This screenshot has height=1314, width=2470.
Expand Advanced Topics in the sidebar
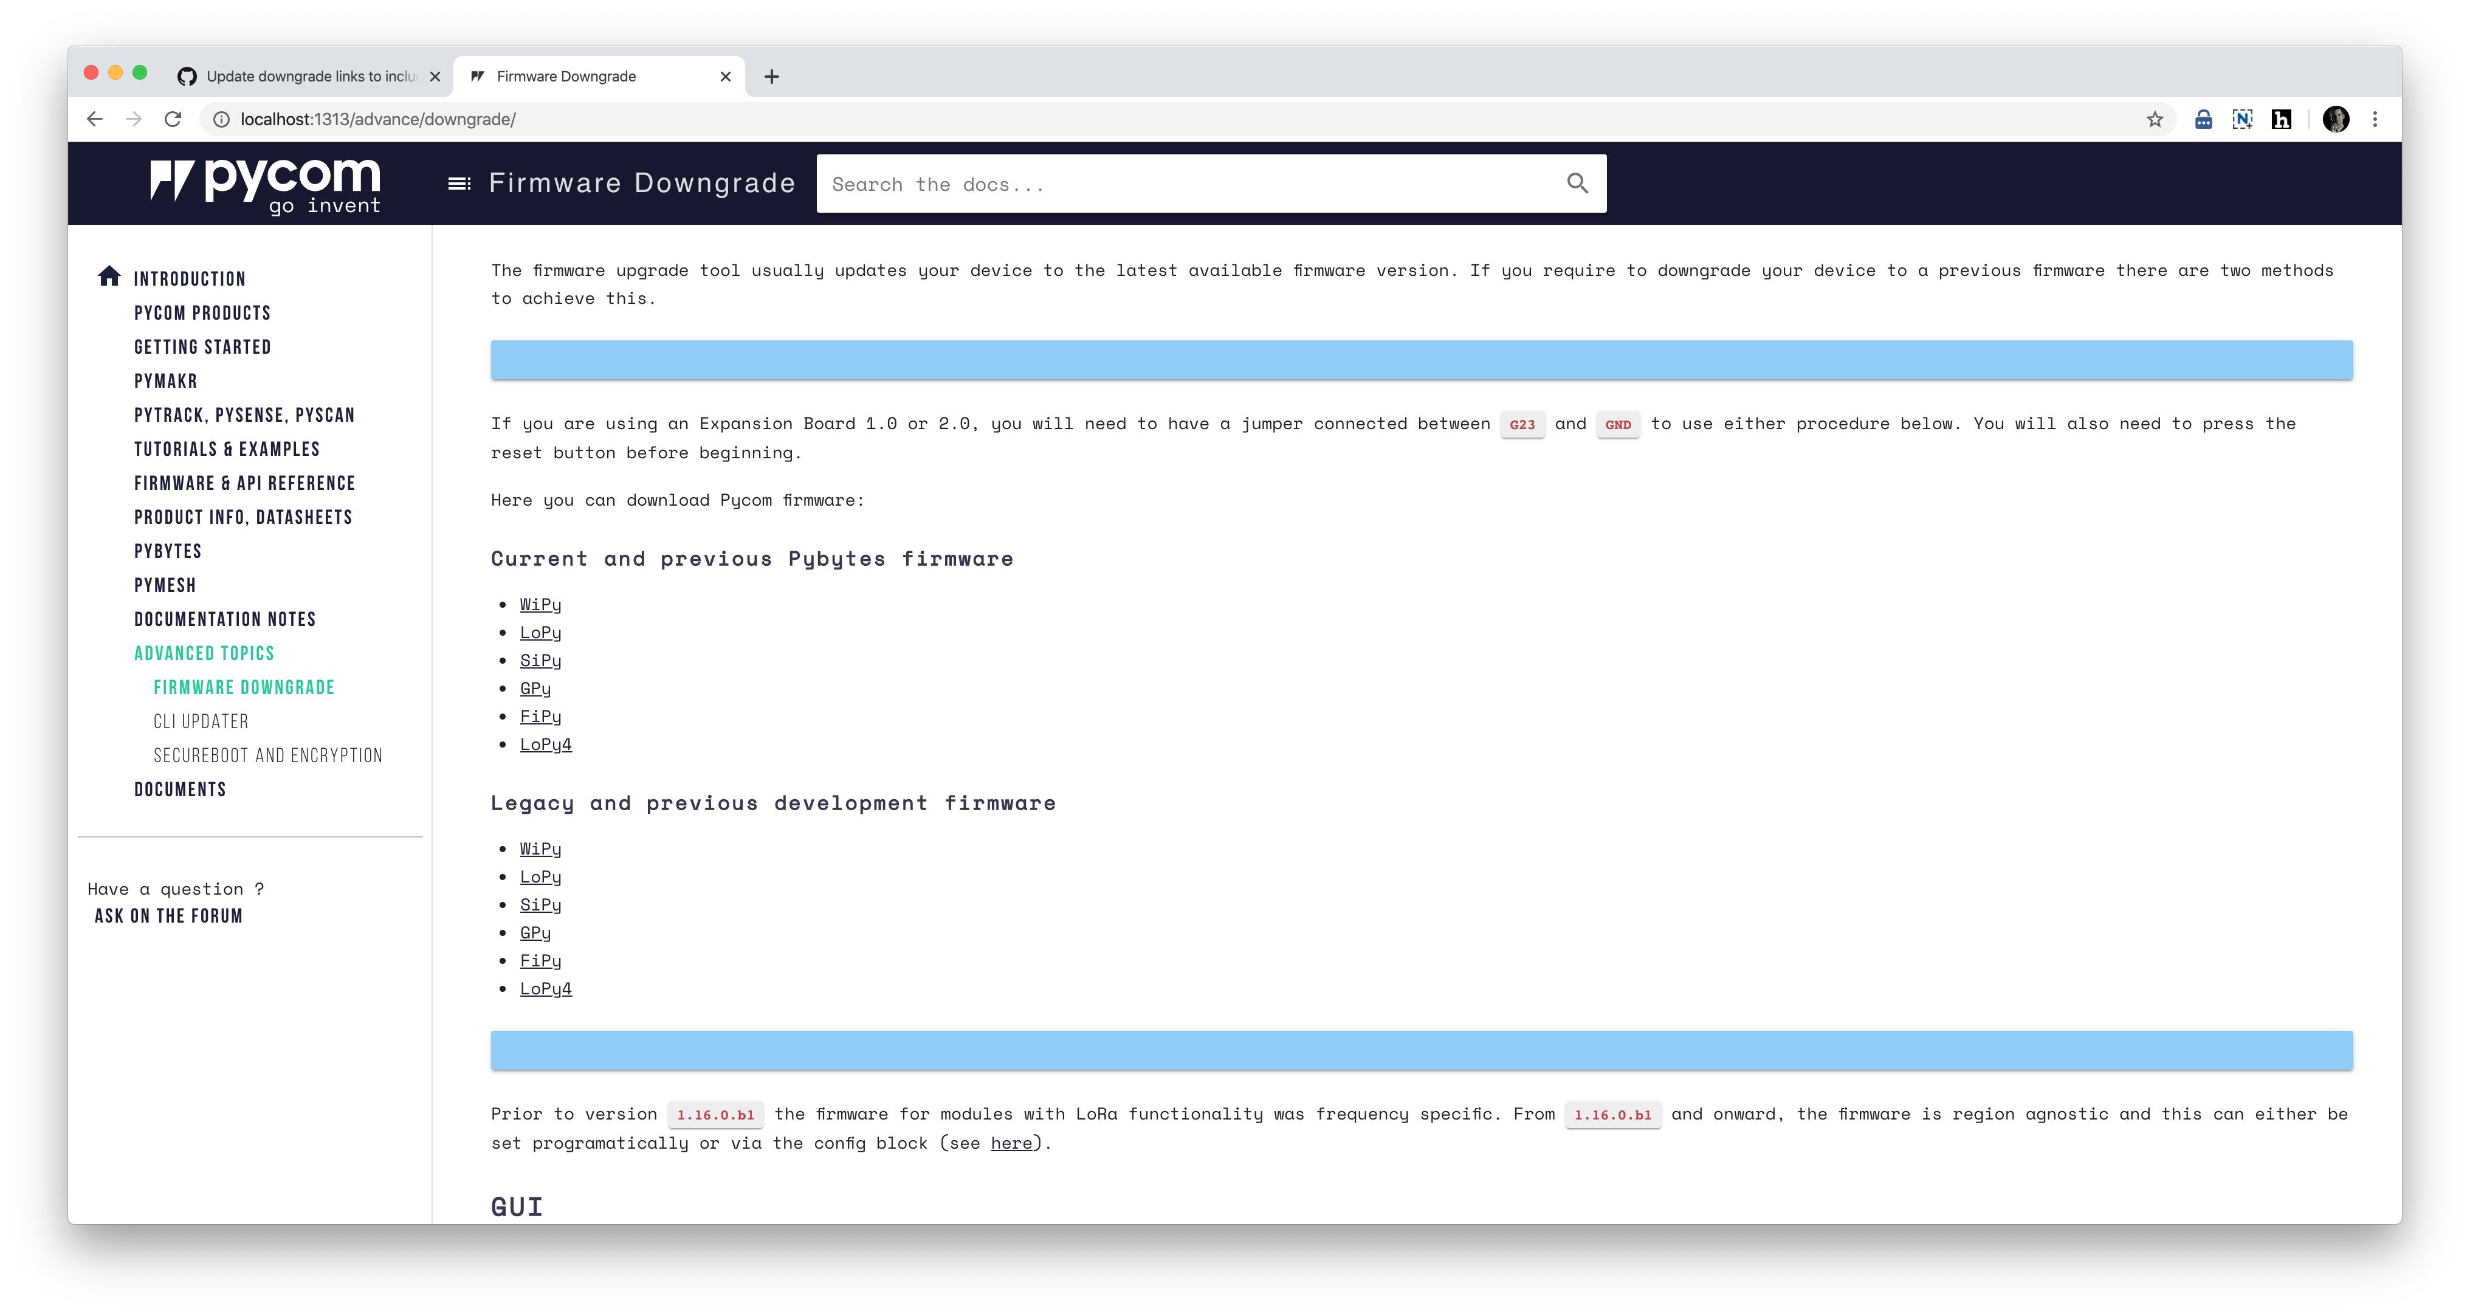click(204, 653)
